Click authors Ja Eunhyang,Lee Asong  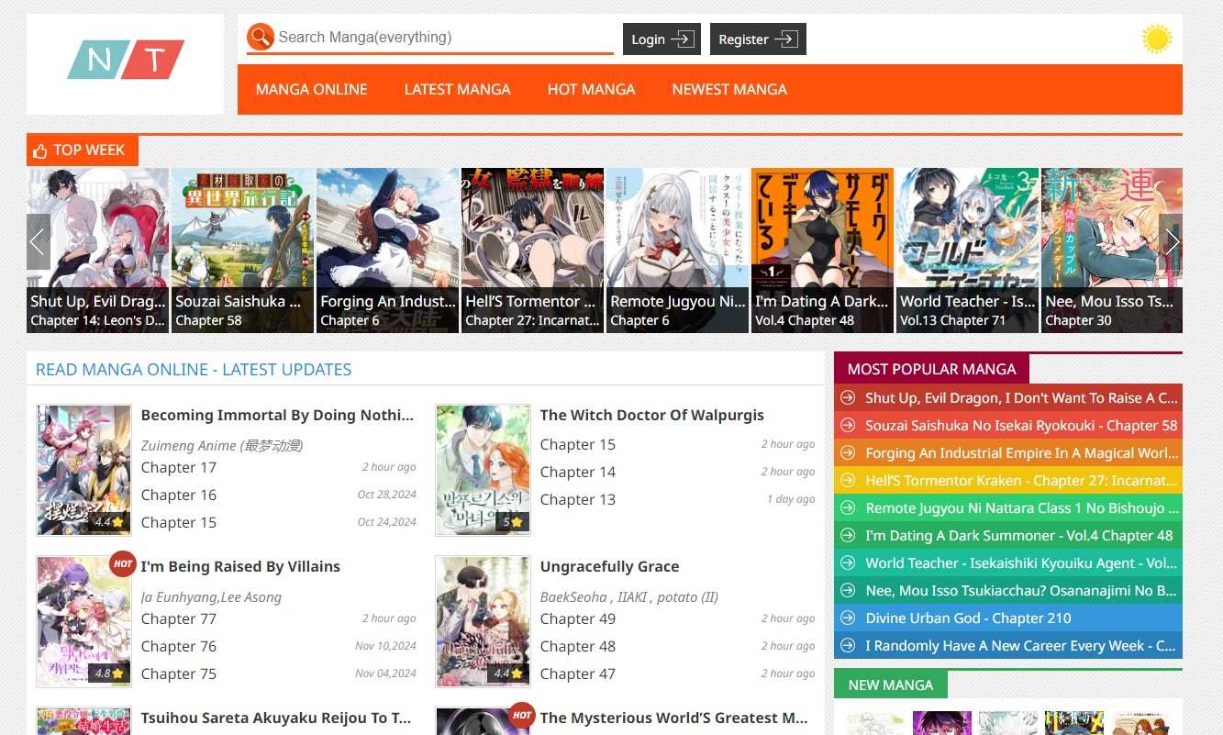[211, 596]
